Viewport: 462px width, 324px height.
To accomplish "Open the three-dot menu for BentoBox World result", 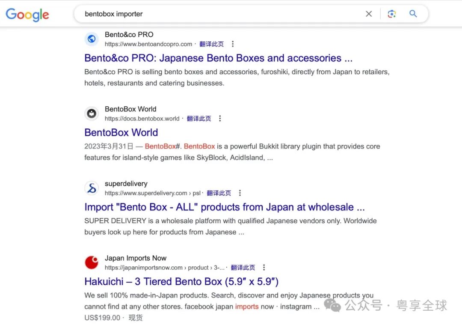I will (x=220, y=119).
